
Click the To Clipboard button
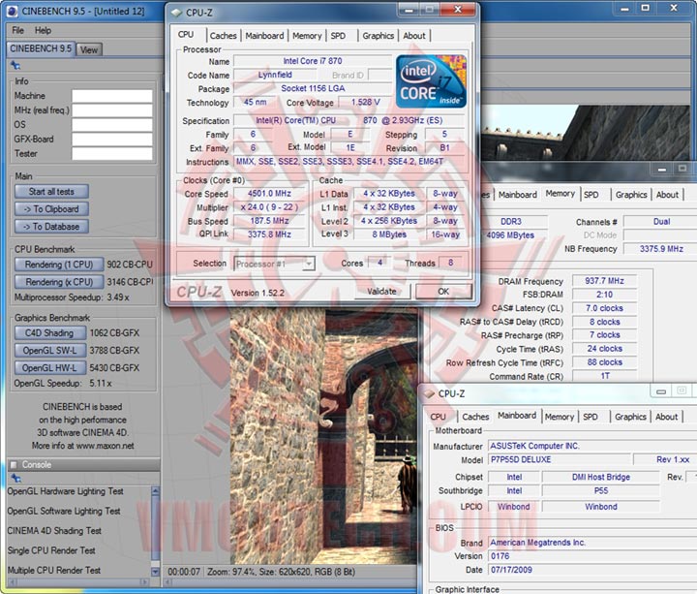pos(51,208)
